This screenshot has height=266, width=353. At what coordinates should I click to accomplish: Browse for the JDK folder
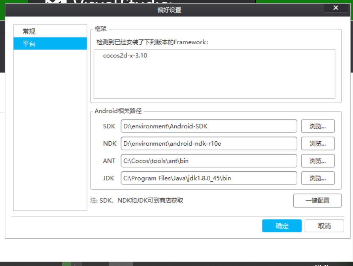click(318, 178)
